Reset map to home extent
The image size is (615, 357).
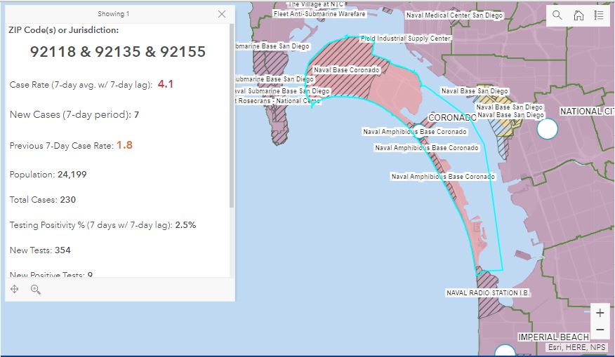[578, 15]
